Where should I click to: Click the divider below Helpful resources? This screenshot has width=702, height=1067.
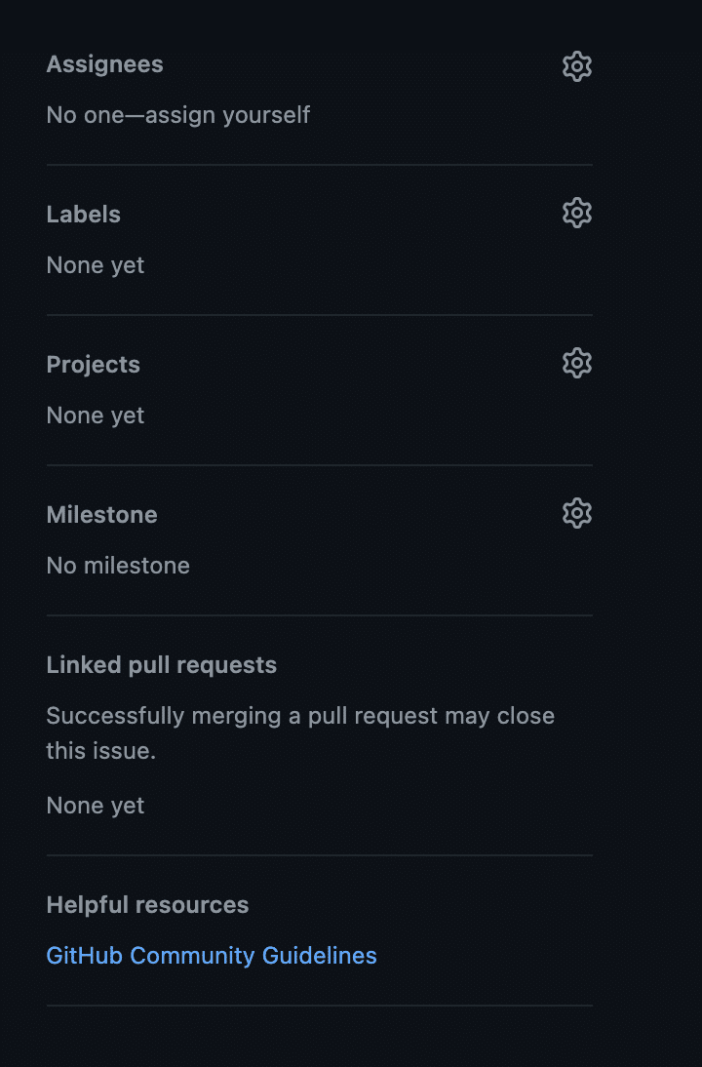[x=320, y=1006]
